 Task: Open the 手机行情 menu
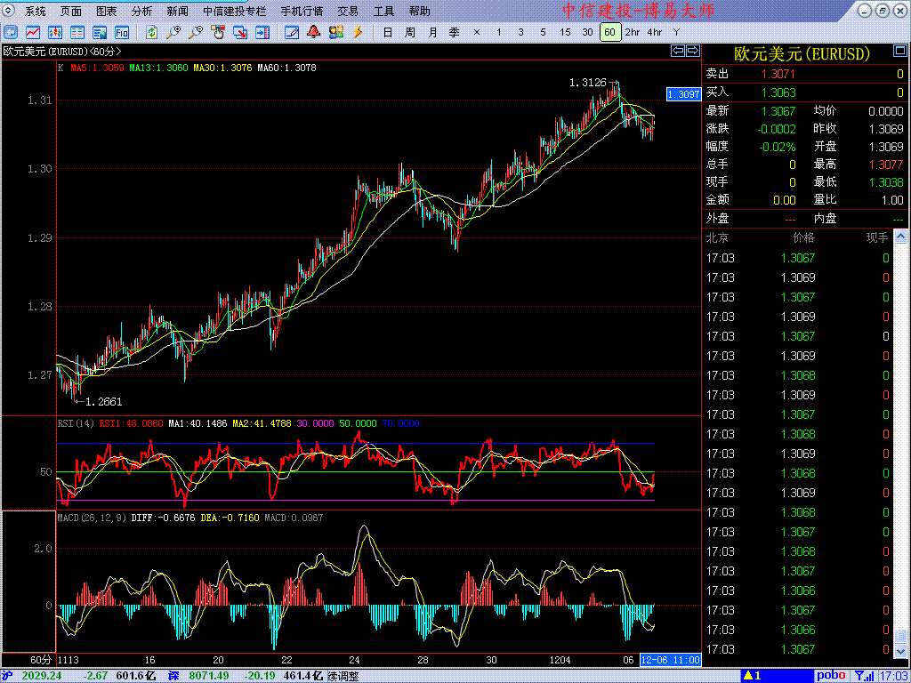[302, 11]
